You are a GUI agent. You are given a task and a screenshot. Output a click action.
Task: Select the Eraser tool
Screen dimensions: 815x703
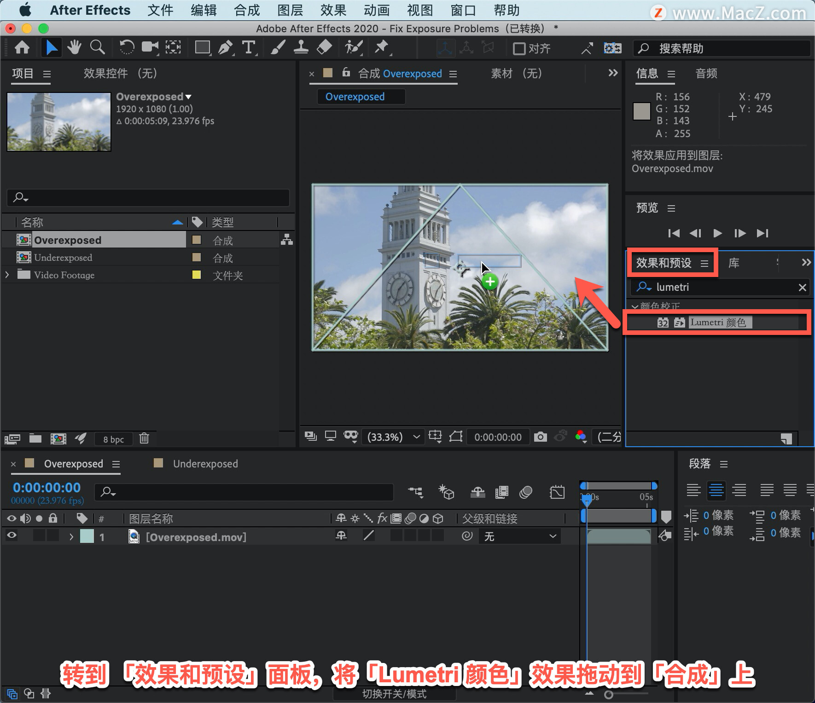[325, 47]
